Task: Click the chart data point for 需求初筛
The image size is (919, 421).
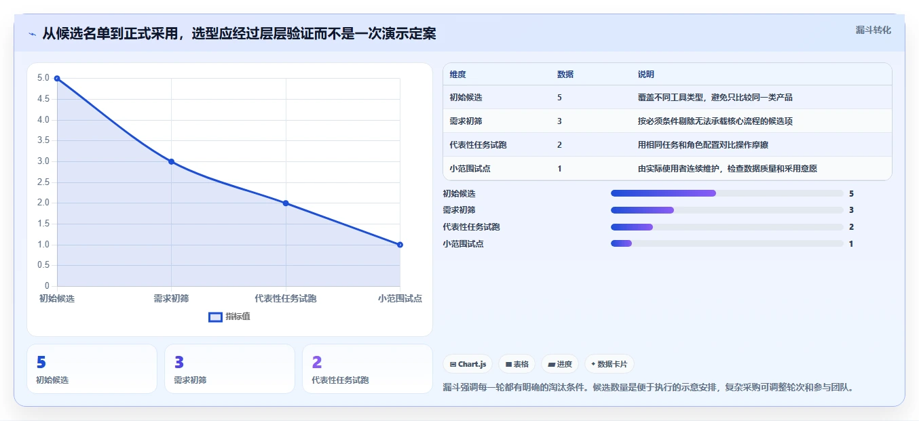Action: [171, 161]
